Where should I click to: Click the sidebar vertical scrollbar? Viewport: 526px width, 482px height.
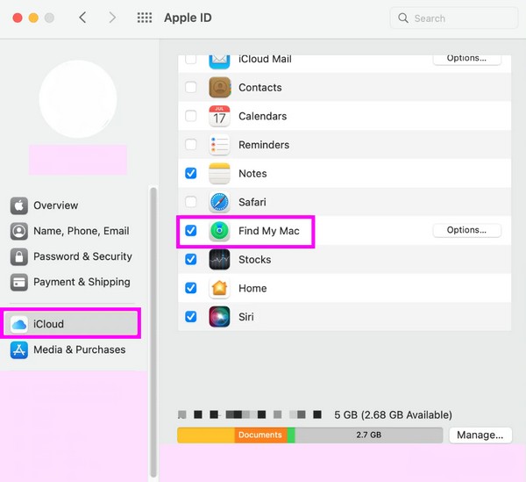tap(153, 332)
